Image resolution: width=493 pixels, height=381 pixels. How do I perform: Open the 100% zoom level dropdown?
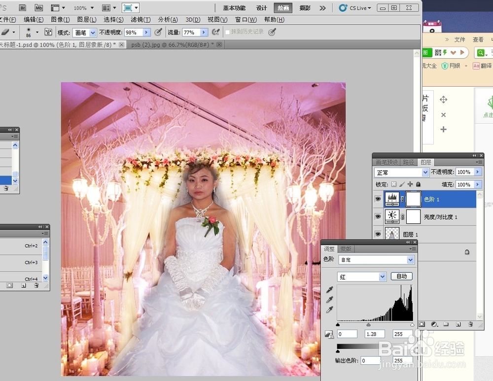coord(92,8)
